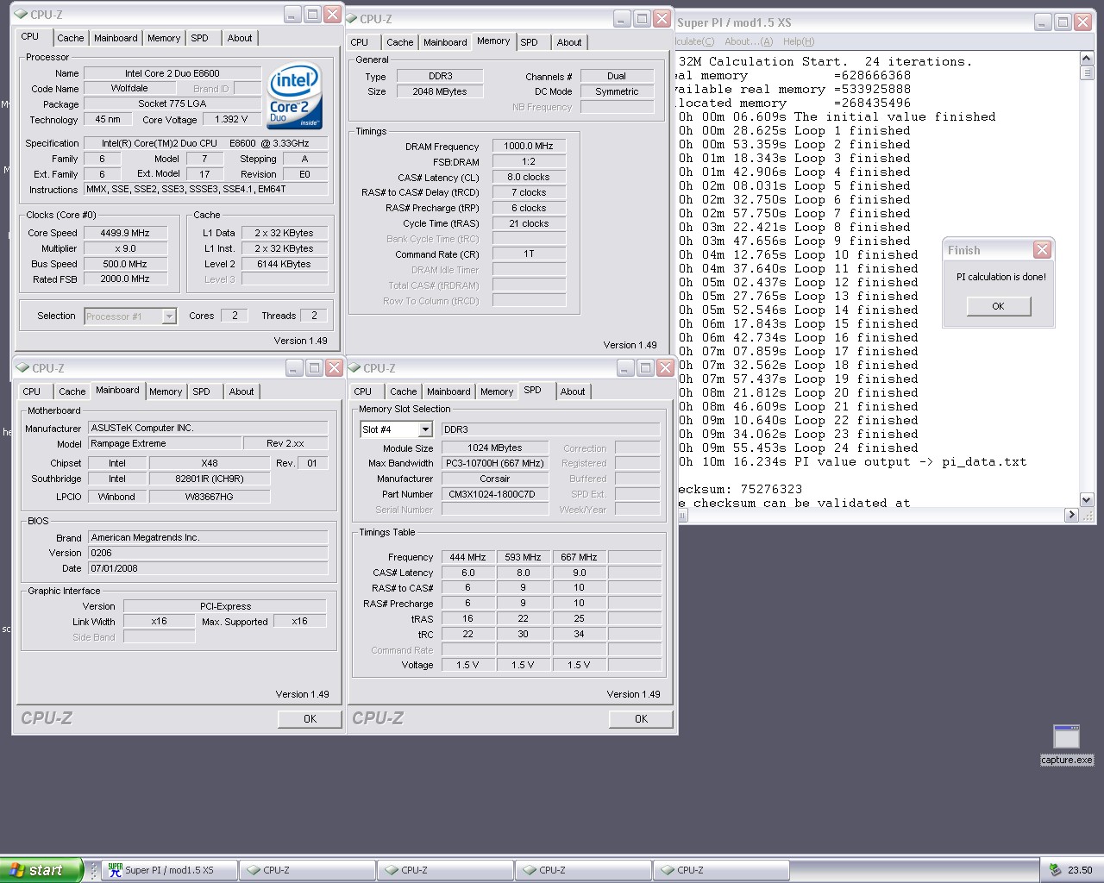This screenshot has width=1104, height=883.
Task: Click the Bus Speed 500.0 MHz value
Action: [x=125, y=264]
